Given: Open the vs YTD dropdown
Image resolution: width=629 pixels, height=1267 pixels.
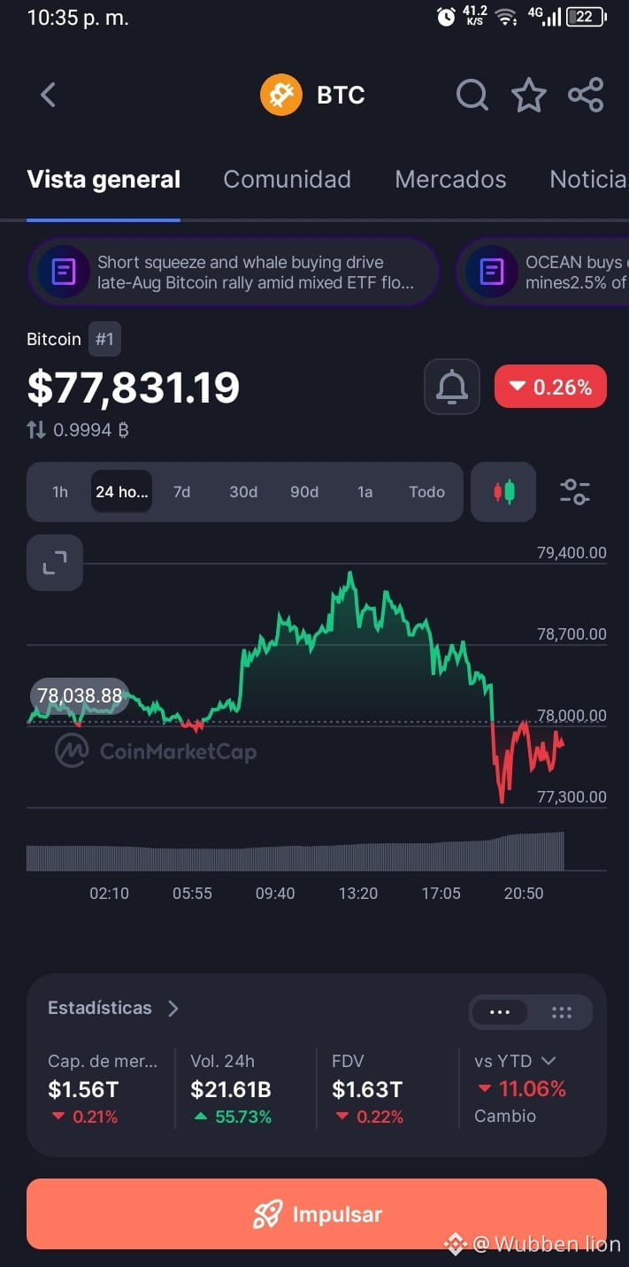Looking at the screenshot, I should click(515, 1061).
